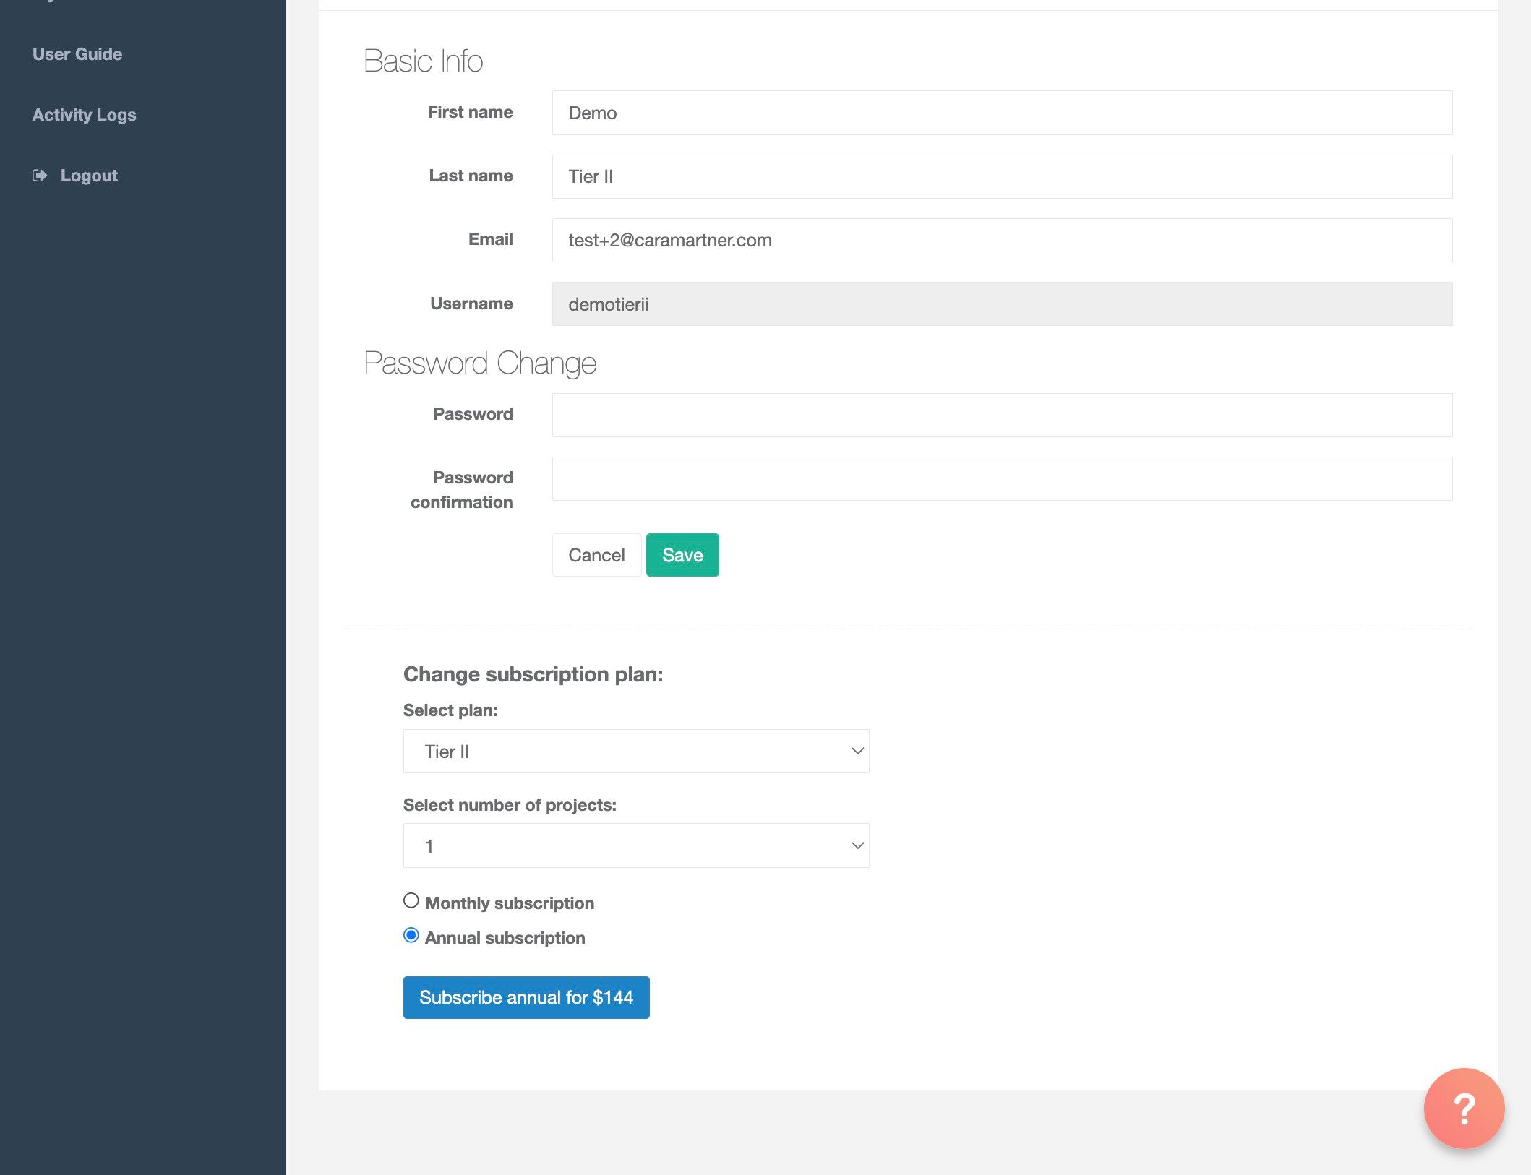Click Subscribe annual for $144 button
Screen dimensions: 1531x1175
point(526,997)
